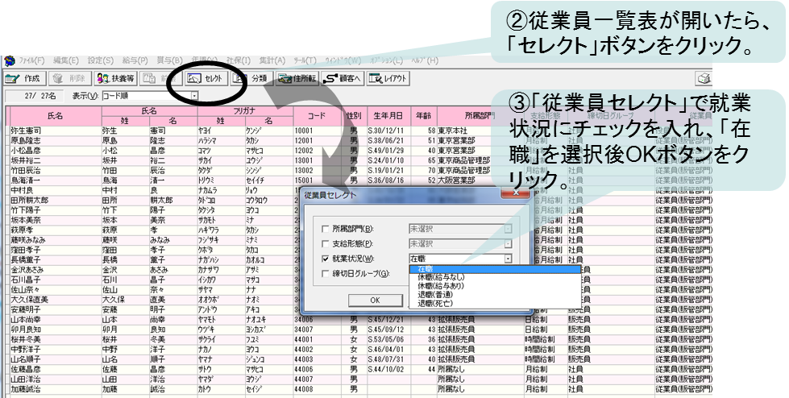789x398 pixels.
Task: Select employee row 藤咲みなみ
Action: (359, 240)
